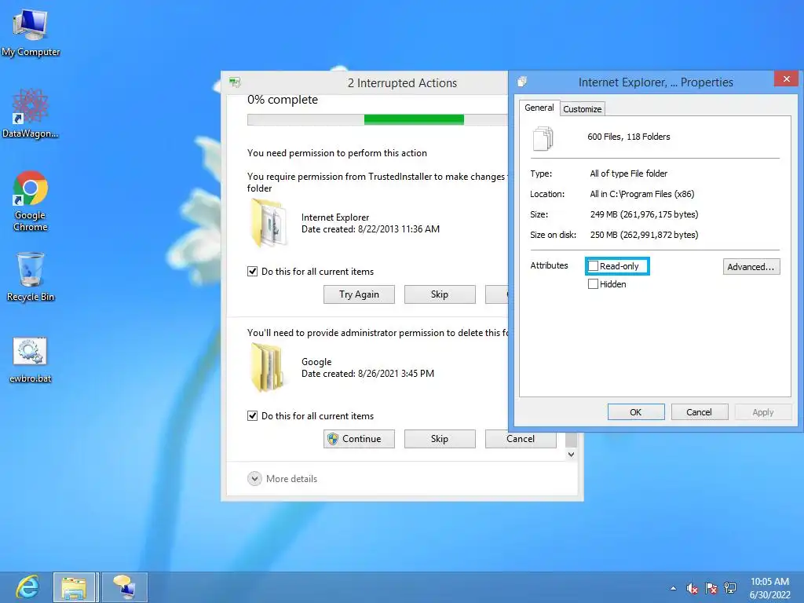Viewport: 804px width, 603px height.
Task: Open the clock showing 10:05 AM
Action: (x=769, y=588)
